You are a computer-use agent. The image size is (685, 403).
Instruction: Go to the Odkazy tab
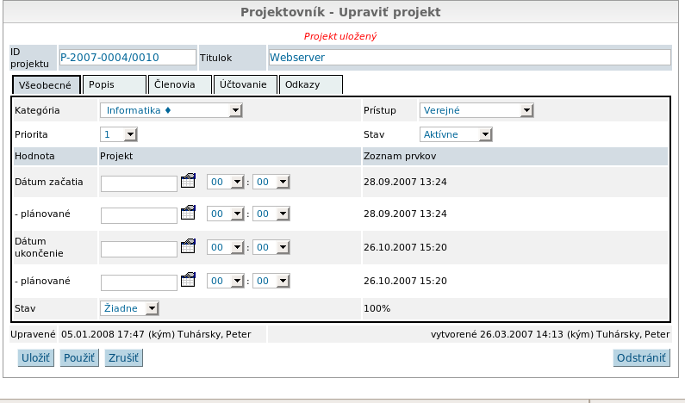tap(311, 84)
